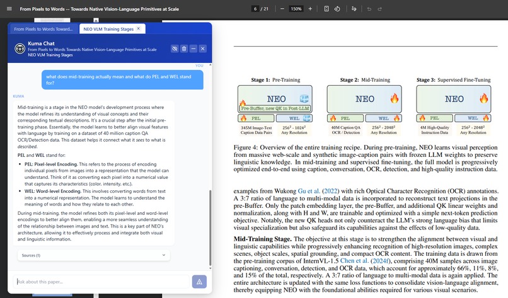Viewport: 508px width, 298px height.
Task: Redo the last annotation action
Action: coord(379,9)
